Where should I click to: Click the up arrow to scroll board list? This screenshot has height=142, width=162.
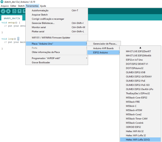pyautogui.click(x=140, y=48)
